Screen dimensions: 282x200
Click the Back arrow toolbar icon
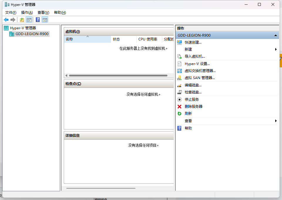coord(6,20)
